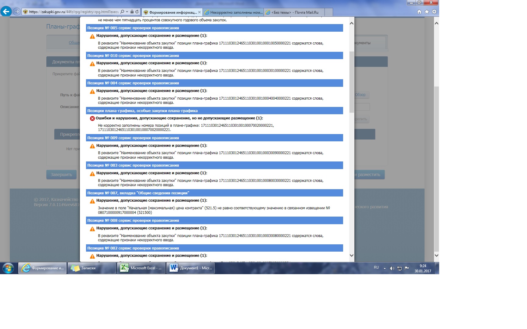Open the Windows Start button

[8, 268]
